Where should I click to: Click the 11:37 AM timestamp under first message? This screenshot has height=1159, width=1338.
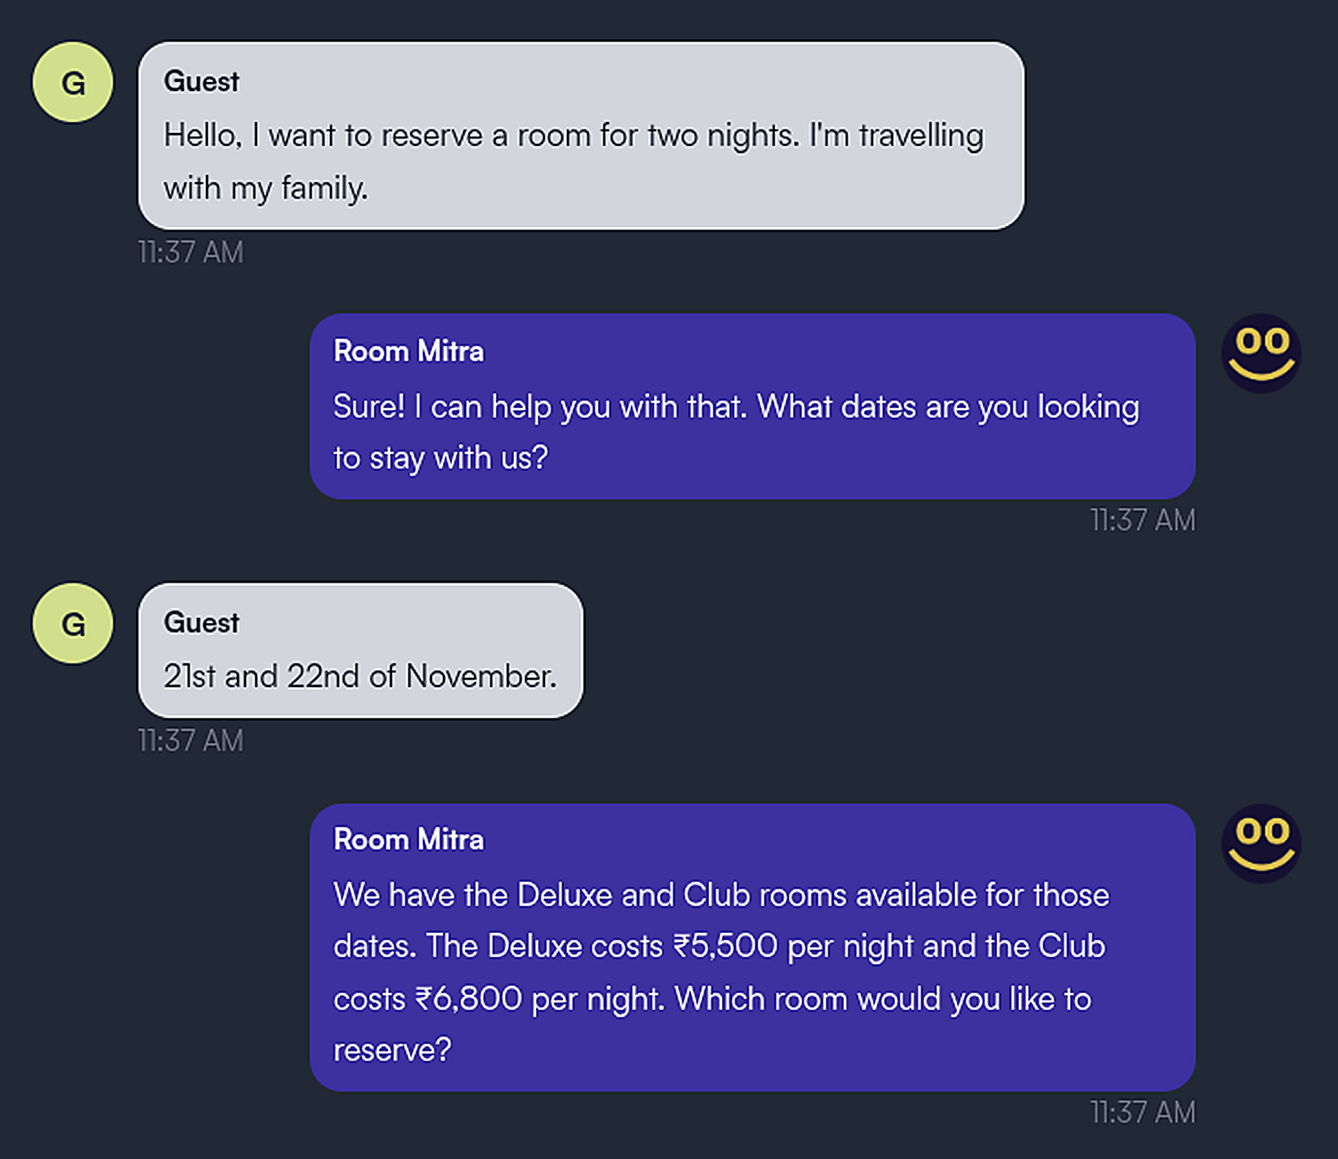pyautogui.click(x=190, y=251)
